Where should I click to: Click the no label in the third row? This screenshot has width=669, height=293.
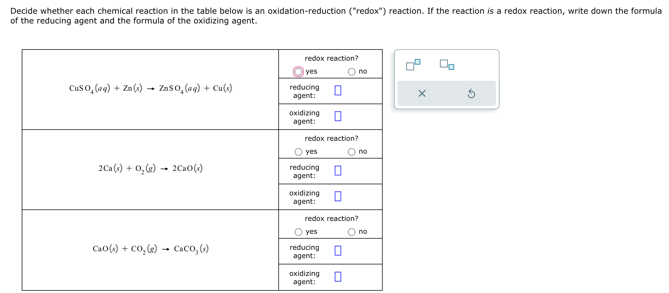pyautogui.click(x=363, y=232)
